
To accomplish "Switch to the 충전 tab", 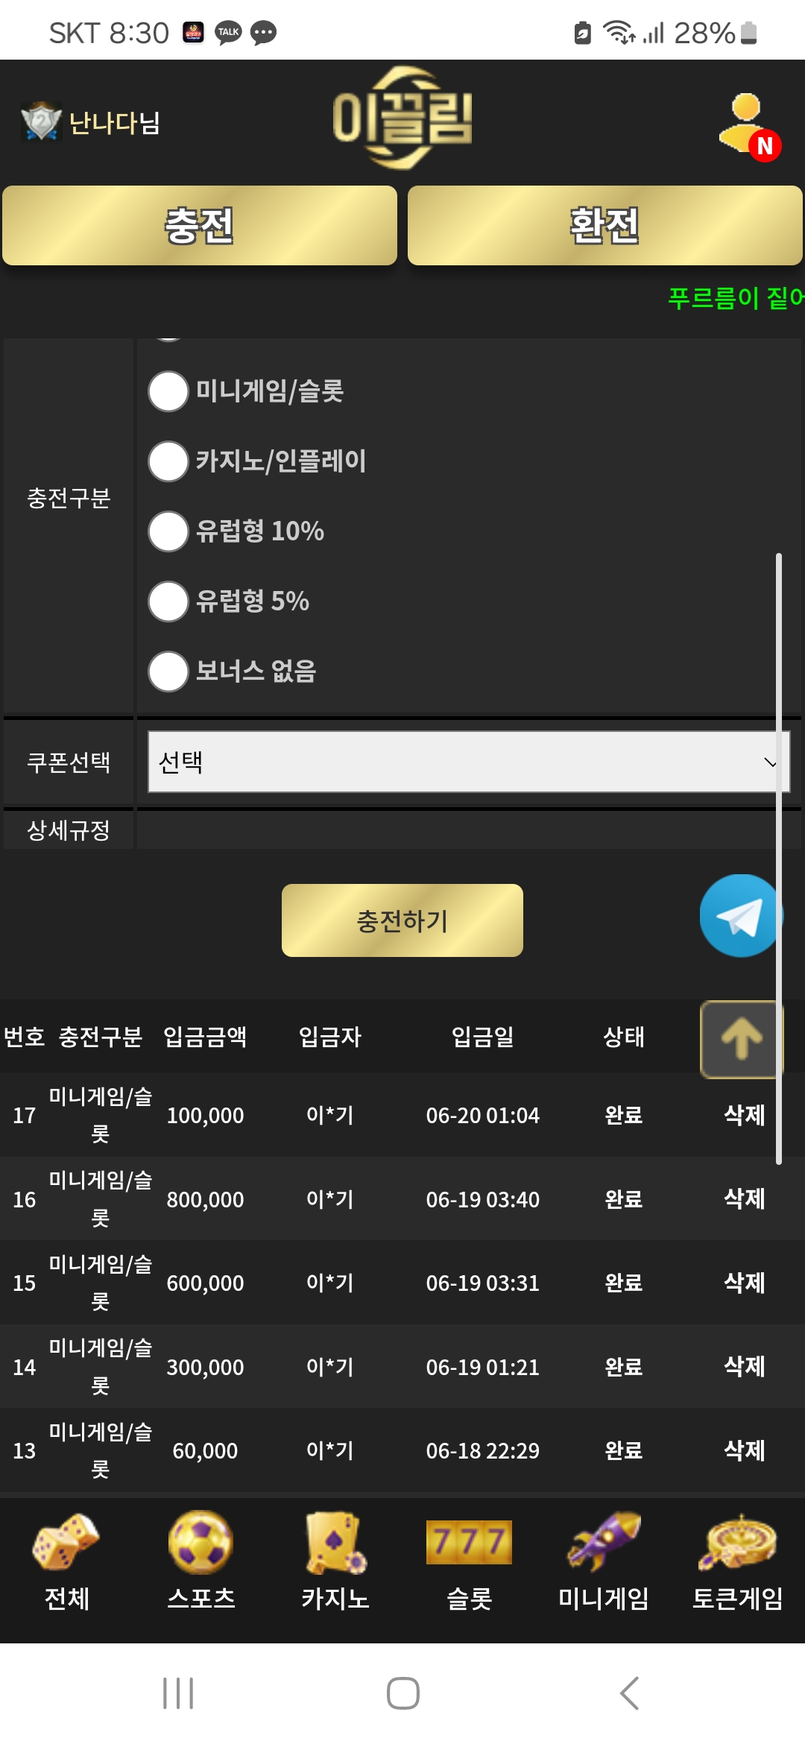I will coord(200,226).
